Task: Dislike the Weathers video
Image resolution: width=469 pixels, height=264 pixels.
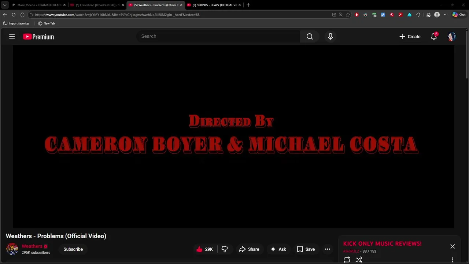Action: click(x=225, y=249)
